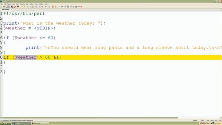222x125 pixels.
Task: Click the selected $weather in the highlighted line
Action: pyautogui.click(x=25, y=57)
